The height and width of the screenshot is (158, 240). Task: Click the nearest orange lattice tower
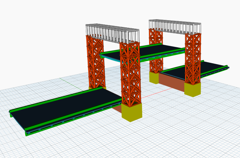(x=130, y=74)
